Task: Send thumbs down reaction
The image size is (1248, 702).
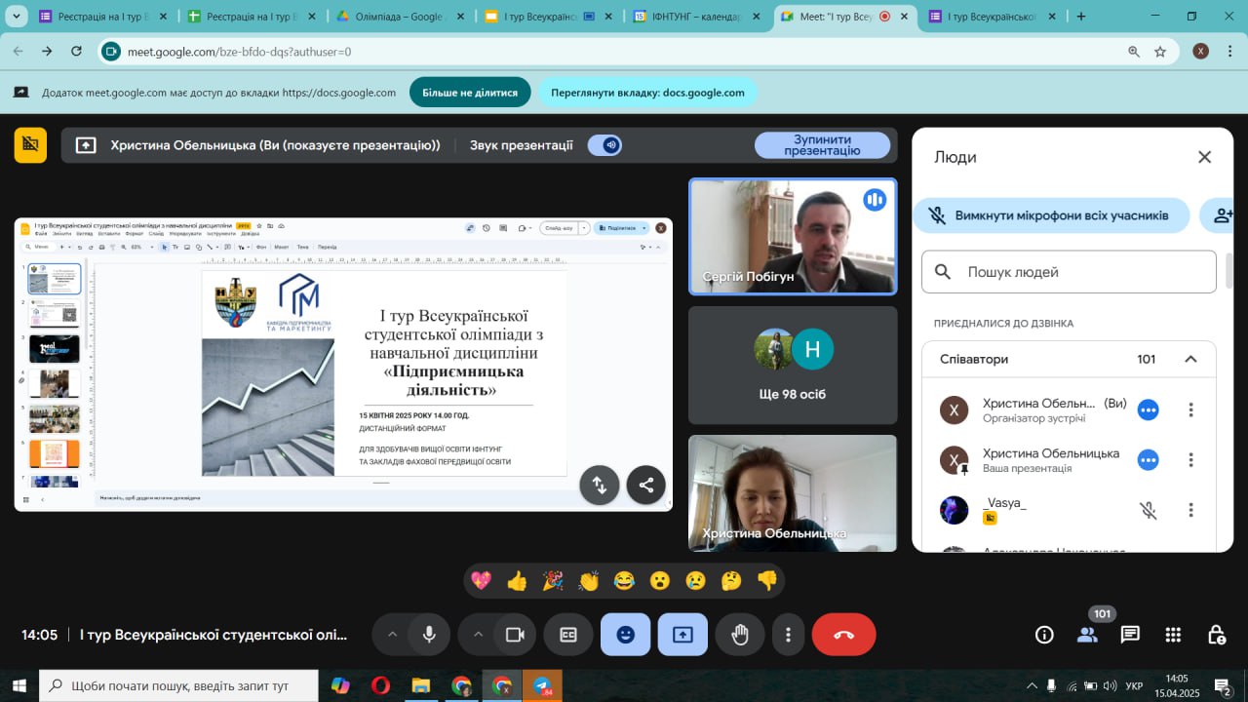Action: [767, 581]
